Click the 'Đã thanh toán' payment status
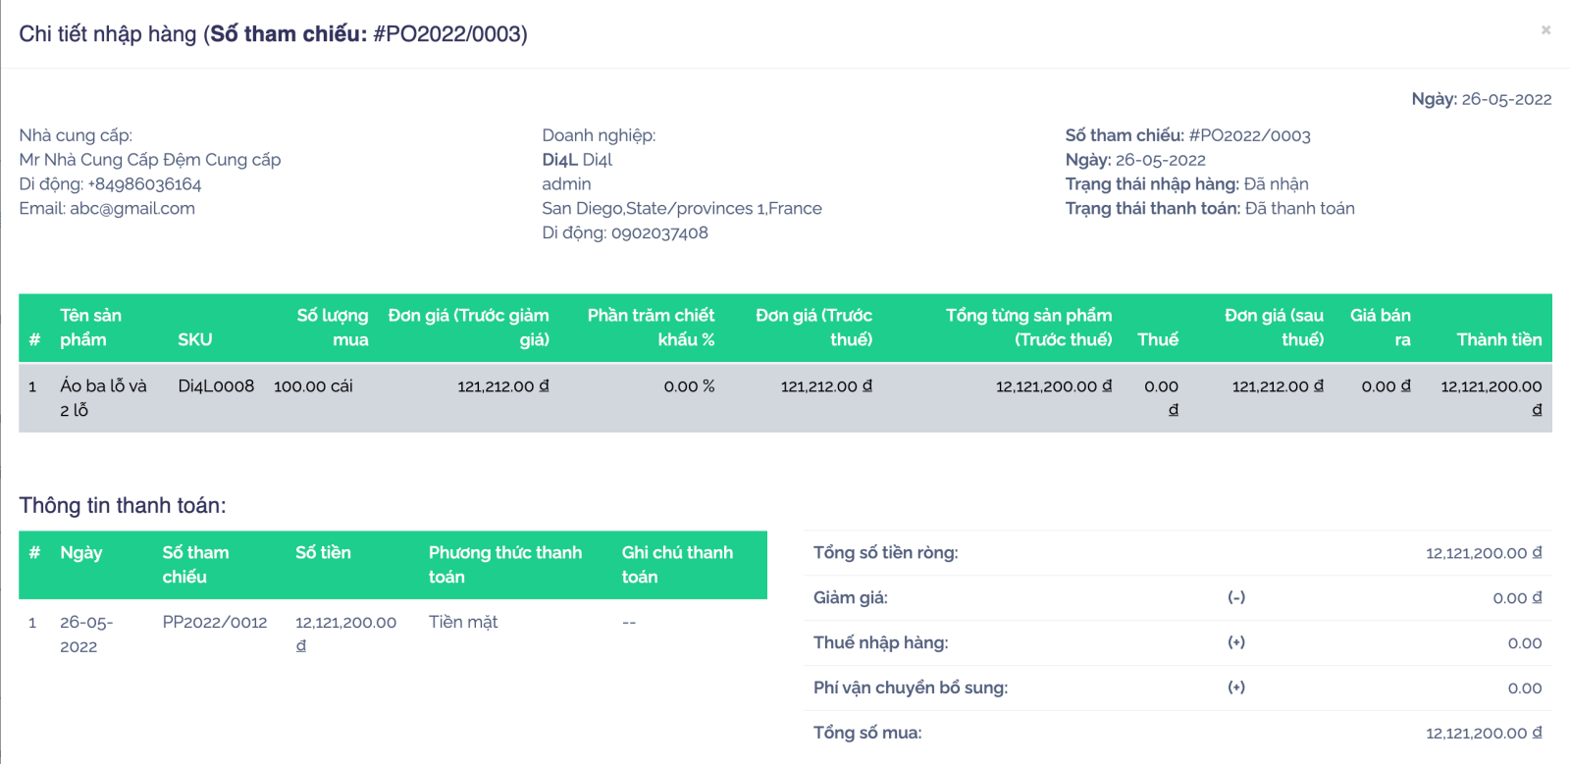The height and width of the screenshot is (764, 1570). pos(1299,208)
